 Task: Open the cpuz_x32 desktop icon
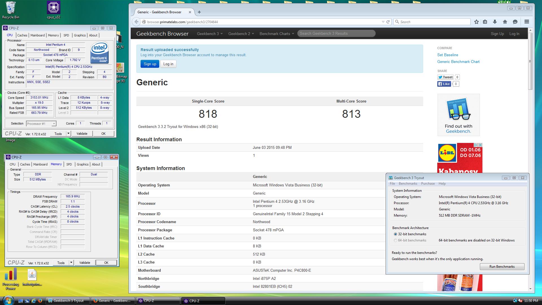point(53,10)
